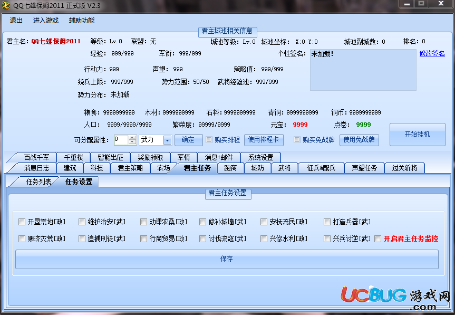Viewport: 455px width, 315px height.
Task: Open the 进入游戏 menu
Action: [45, 21]
